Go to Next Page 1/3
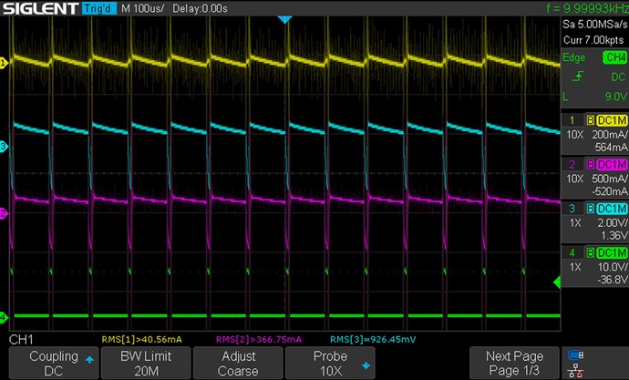This screenshot has width=629, height=380. click(514, 364)
